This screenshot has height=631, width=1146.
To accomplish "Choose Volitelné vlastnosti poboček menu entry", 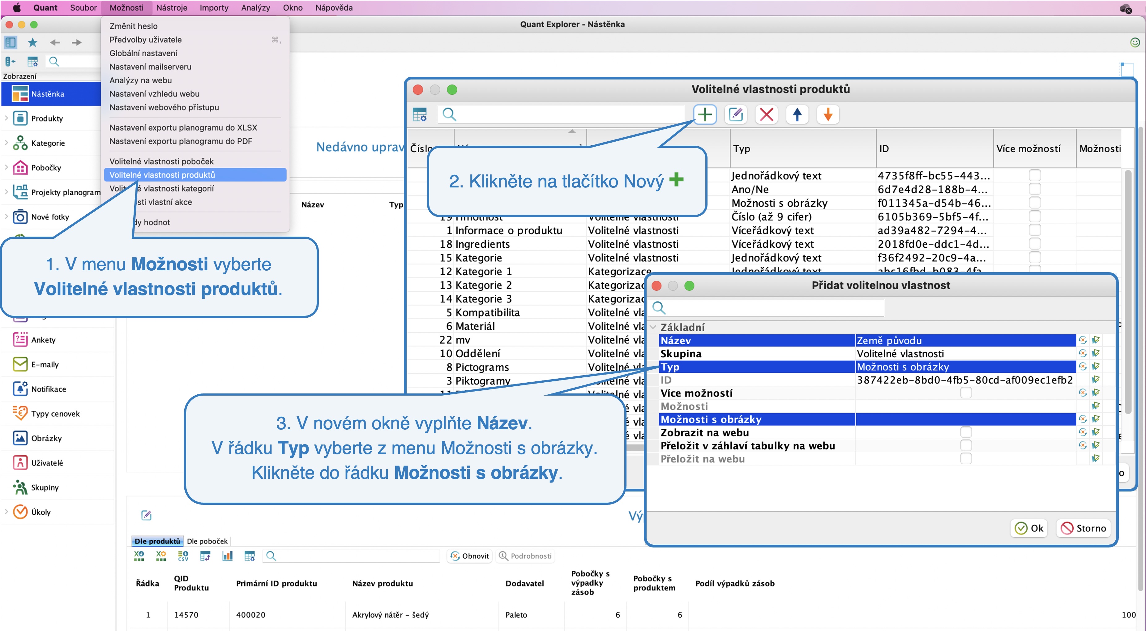I will tap(161, 161).
